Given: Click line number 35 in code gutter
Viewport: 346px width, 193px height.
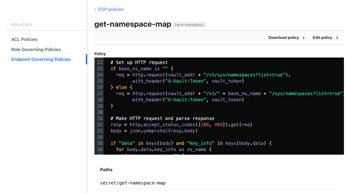Looking at the screenshot, I should pyautogui.click(x=100, y=143).
